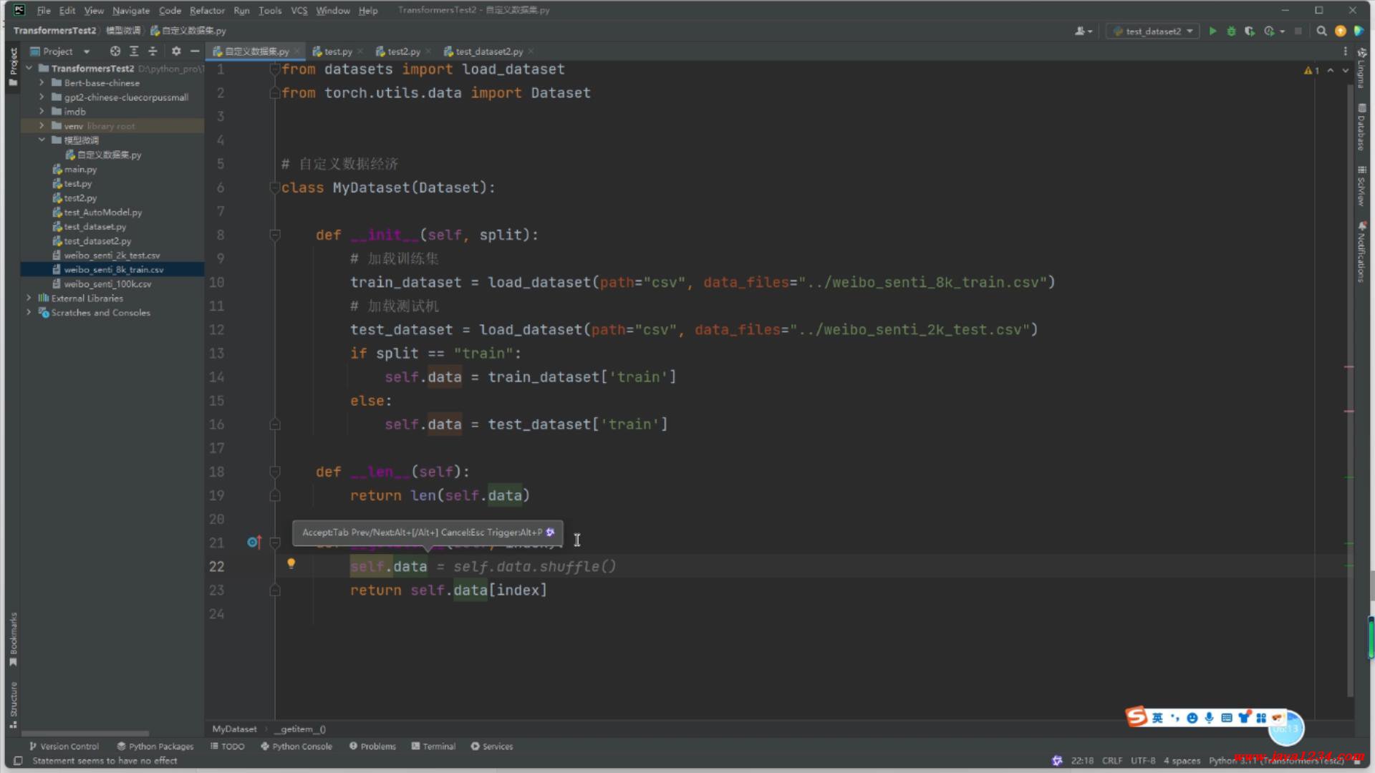Open the Python Console panel
Image resolution: width=1375 pixels, height=773 pixels.
pyautogui.click(x=296, y=747)
